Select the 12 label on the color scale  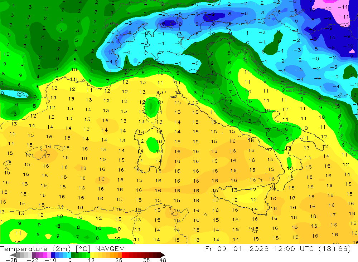click(91, 260)
